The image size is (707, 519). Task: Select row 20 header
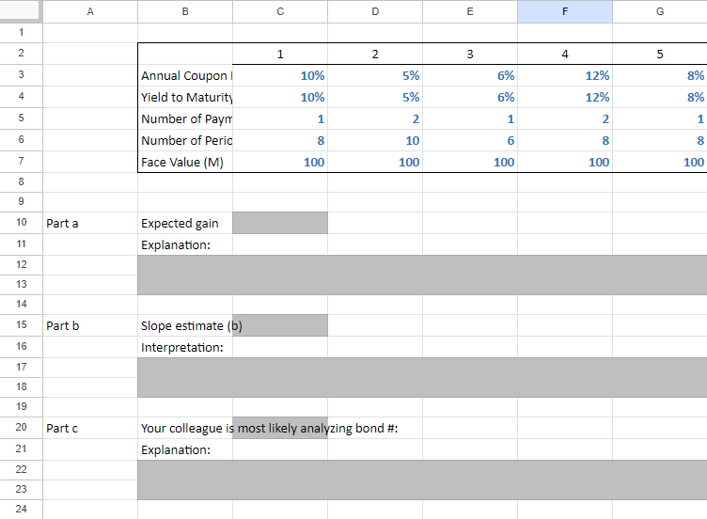click(22, 427)
